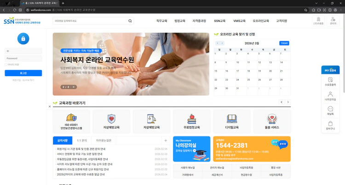Open 직무교육 menu
The image size is (345, 185).
point(161,21)
